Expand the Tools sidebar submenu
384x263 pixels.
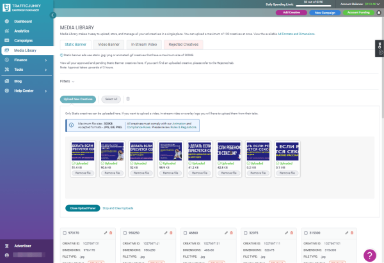(46, 69)
